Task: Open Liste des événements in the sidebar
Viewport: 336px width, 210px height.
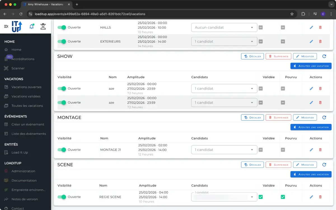Action: (29, 134)
